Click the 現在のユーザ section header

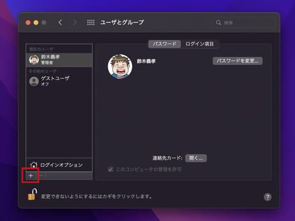[x=41, y=49]
